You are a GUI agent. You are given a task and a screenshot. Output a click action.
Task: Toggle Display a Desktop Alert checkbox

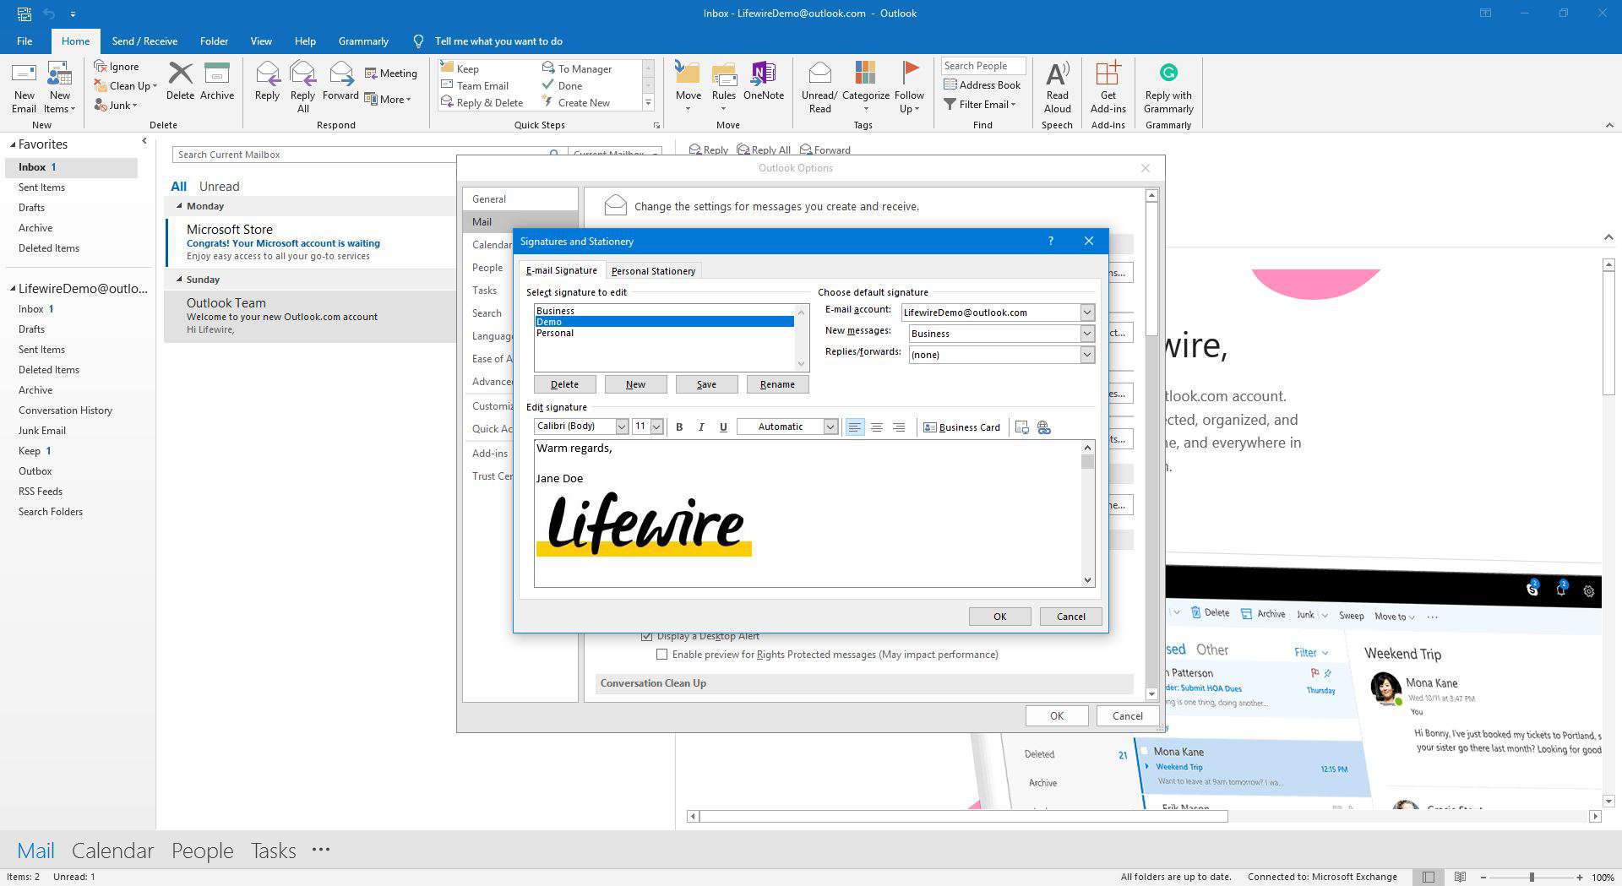[646, 636]
